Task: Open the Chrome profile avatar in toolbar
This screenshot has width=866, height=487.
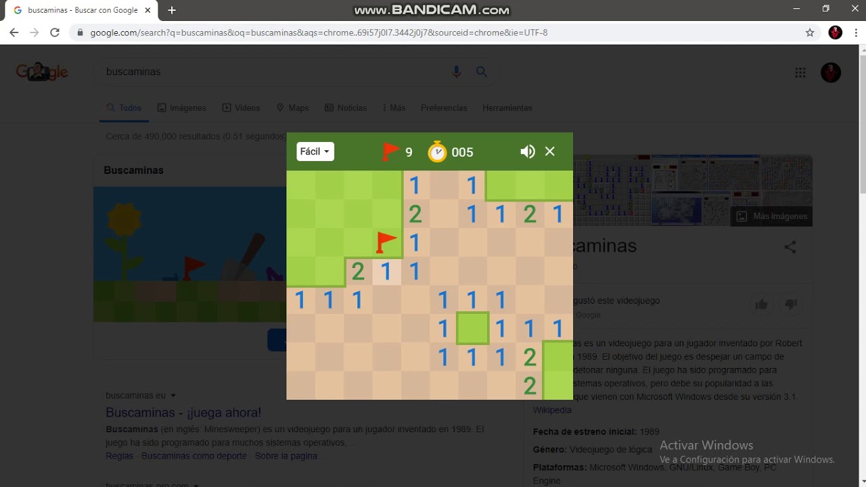Action: [836, 32]
